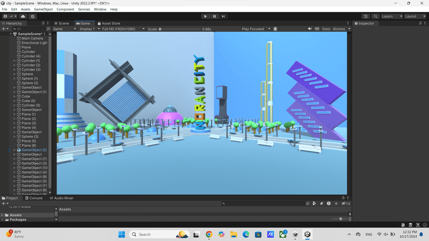The width and height of the screenshot is (429, 241).
Task: Open the GameObject menu
Action: [x=43, y=9]
